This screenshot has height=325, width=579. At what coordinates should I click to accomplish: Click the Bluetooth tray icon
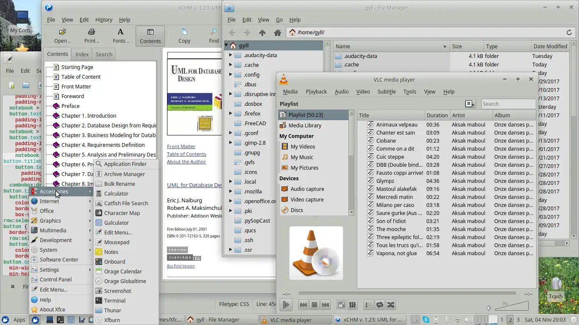click(x=446, y=320)
